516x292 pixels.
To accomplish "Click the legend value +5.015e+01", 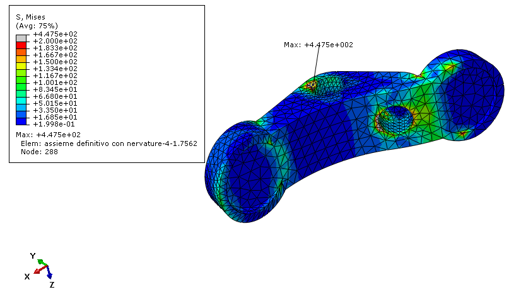I will [55, 103].
